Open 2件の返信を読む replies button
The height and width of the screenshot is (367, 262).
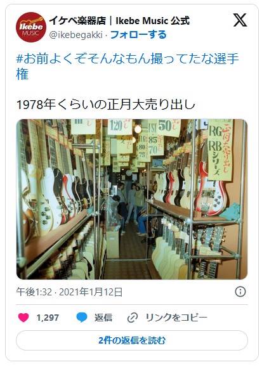pos(132,340)
